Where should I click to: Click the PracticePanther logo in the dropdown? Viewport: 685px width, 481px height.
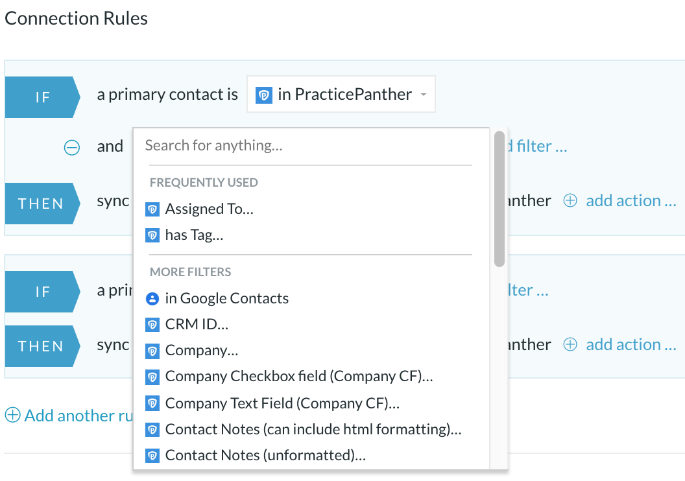264,95
